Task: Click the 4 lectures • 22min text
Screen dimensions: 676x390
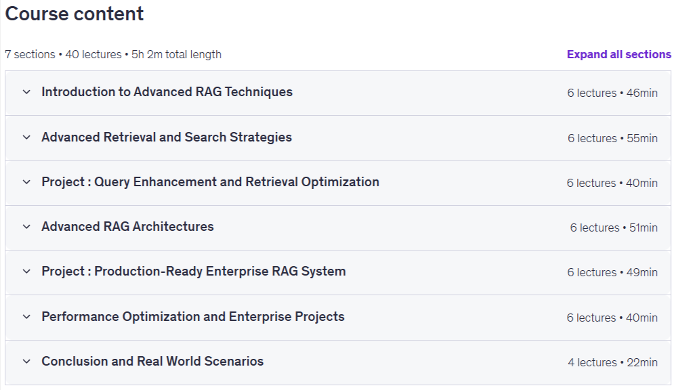Action: coord(612,362)
